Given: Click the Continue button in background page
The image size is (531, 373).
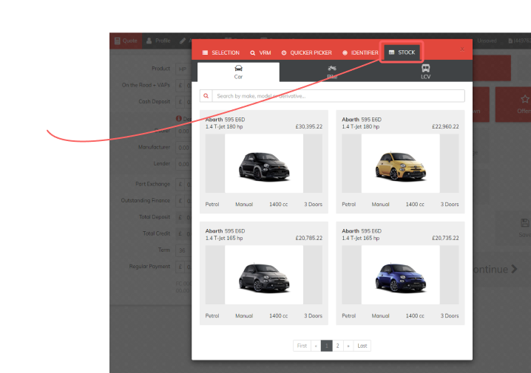Looking at the screenshot, I should click(495, 269).
